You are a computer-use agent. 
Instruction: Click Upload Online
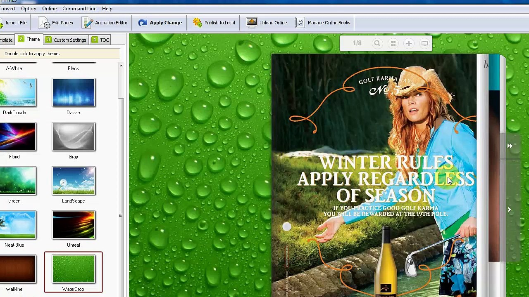click(x=267, y=23)
